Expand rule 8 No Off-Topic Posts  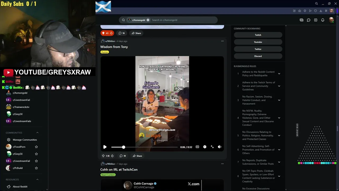click(279, 176)
